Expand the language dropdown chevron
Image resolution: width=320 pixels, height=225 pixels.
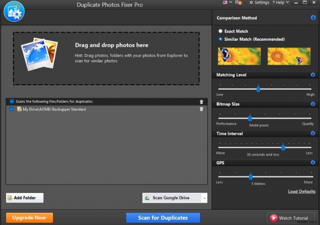[x=231, y=2]
